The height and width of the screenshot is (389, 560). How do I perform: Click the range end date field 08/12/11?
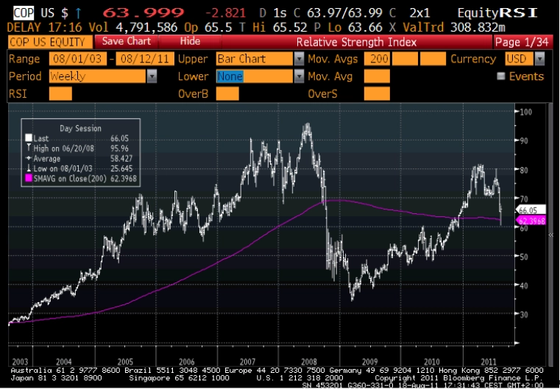coord(146,59)
